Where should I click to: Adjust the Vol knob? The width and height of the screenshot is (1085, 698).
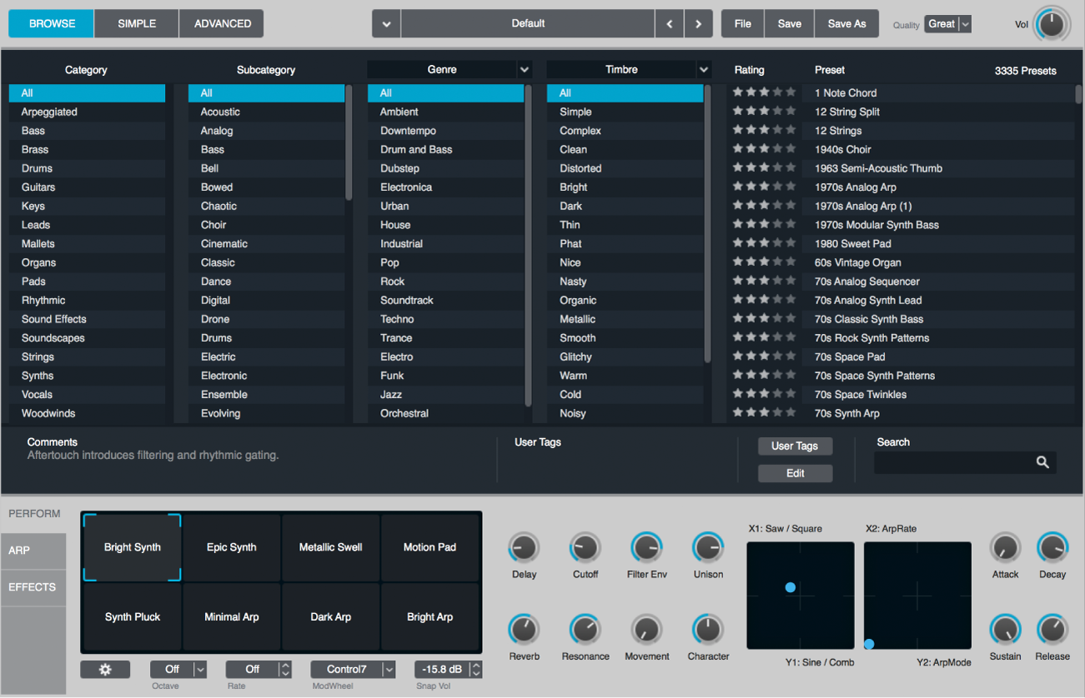click(1052, 24)
